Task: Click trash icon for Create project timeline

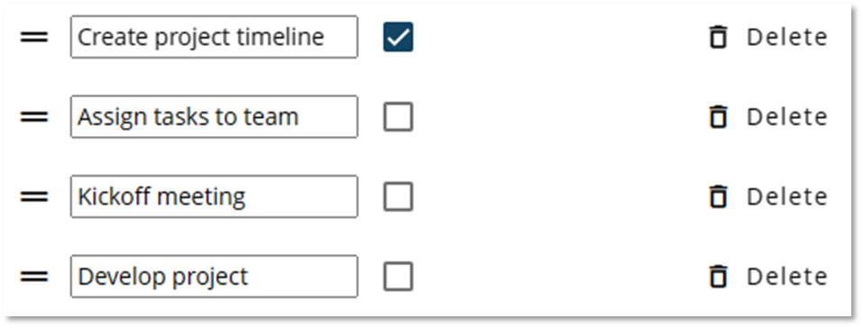Action: [718, 38]
